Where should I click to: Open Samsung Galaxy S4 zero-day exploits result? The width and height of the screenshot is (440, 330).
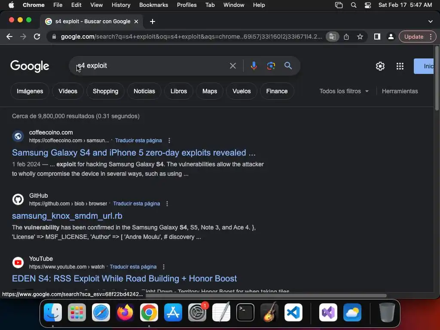click(134, 153)
